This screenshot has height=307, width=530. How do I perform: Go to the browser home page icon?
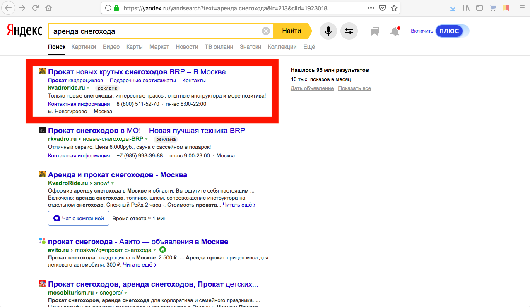(x=49, y=8)
